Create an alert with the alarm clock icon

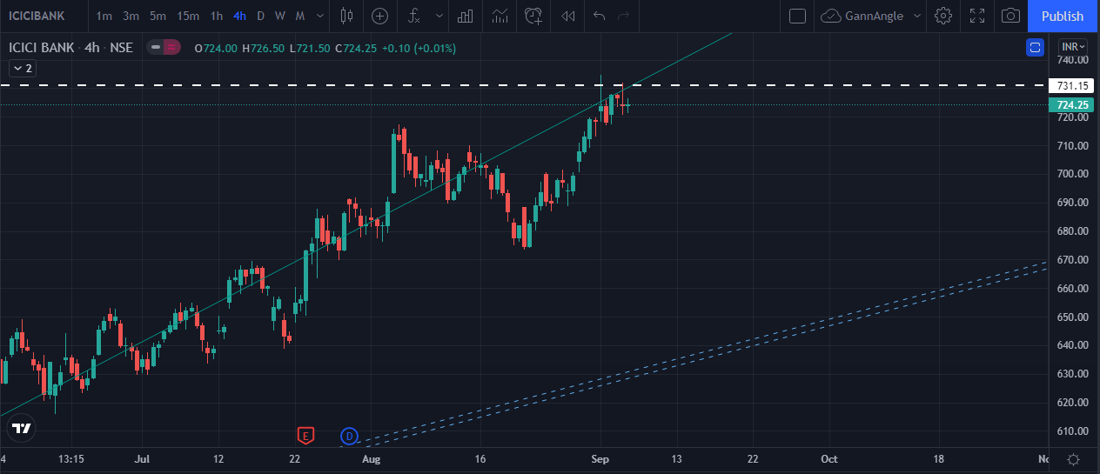pyautogui.click(x=533, y=16)
